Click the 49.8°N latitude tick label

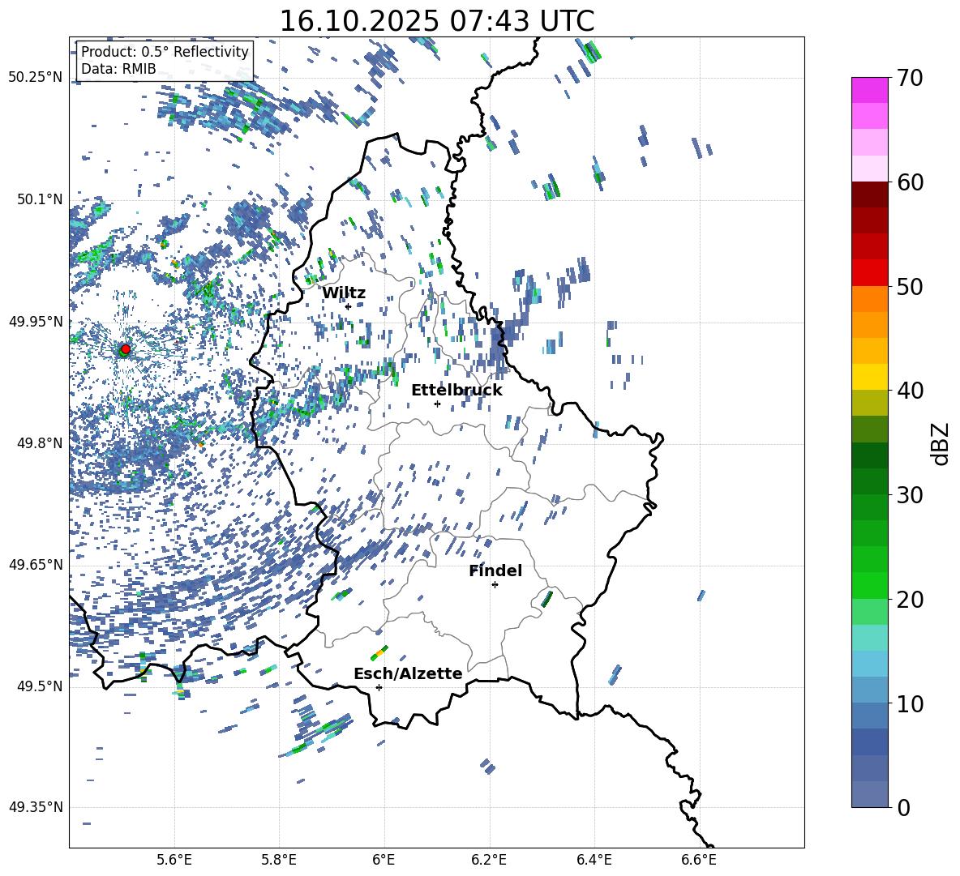click(x=36, y=443)
